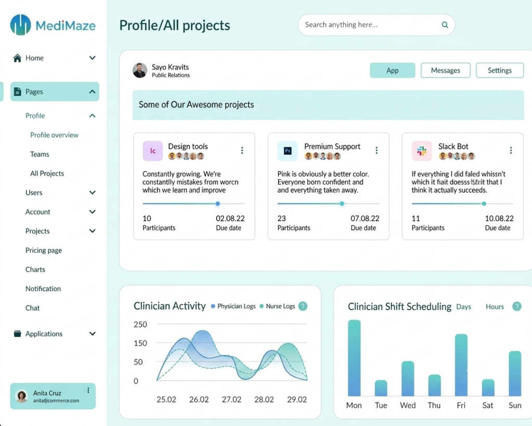532x426 pixels.
Task: Open Anita Cruz account options menu
Action: click(x=88, y=390)
